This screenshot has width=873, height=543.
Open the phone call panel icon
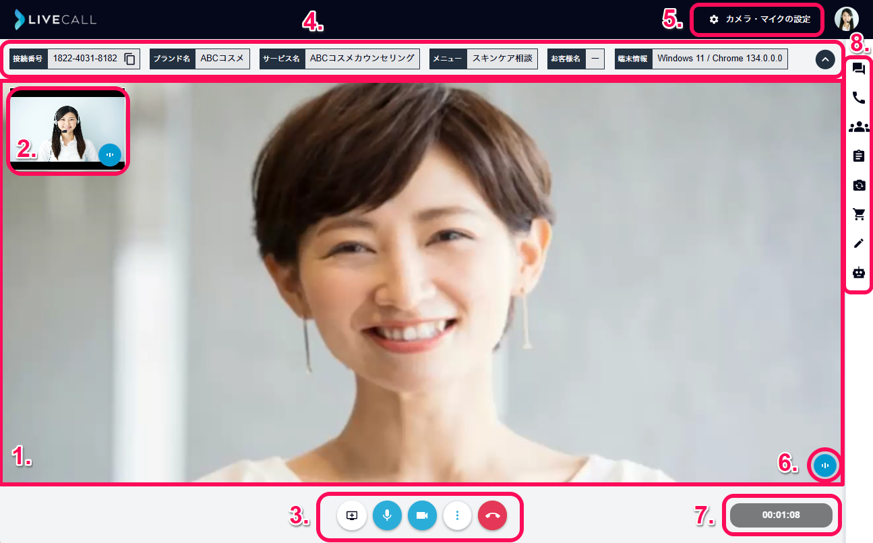pyautogui.click(x=858, y=98)
